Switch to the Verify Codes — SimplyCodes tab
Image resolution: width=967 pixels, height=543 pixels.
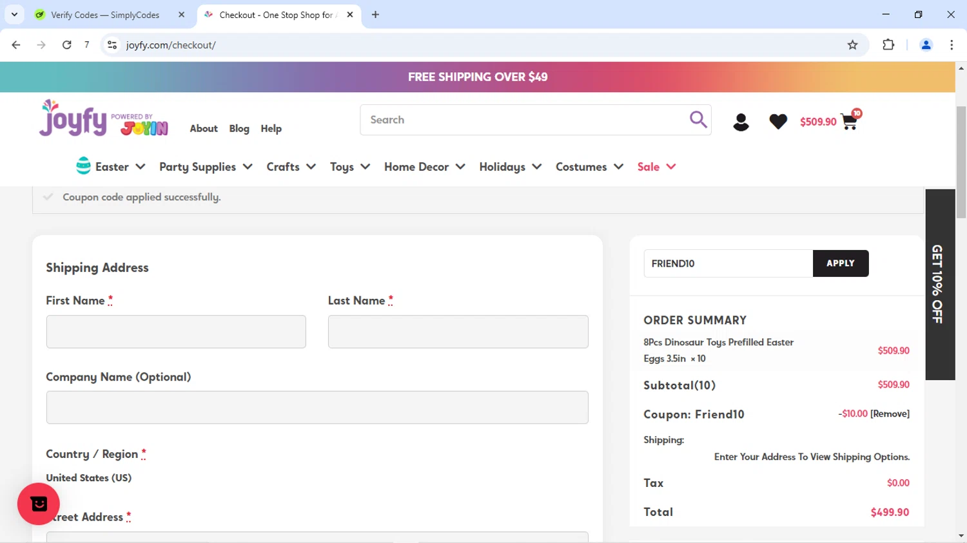tap(111, 15)
